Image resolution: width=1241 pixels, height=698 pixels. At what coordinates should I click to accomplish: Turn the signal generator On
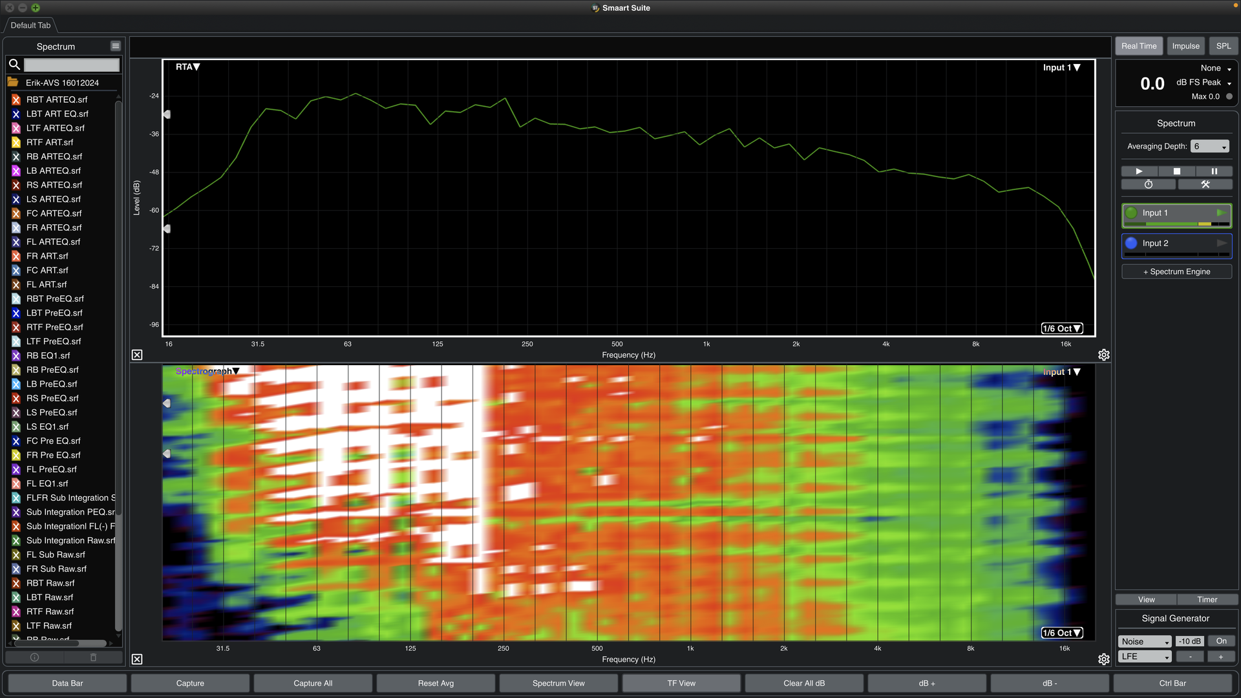pos(1221,641)
